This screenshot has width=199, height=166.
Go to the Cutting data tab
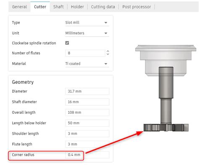click(103, 7)
